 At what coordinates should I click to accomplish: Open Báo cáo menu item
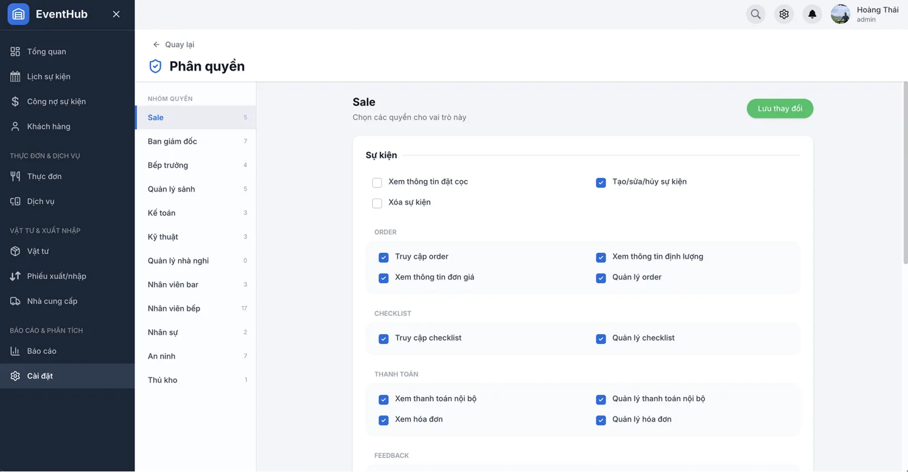(67, 351)
